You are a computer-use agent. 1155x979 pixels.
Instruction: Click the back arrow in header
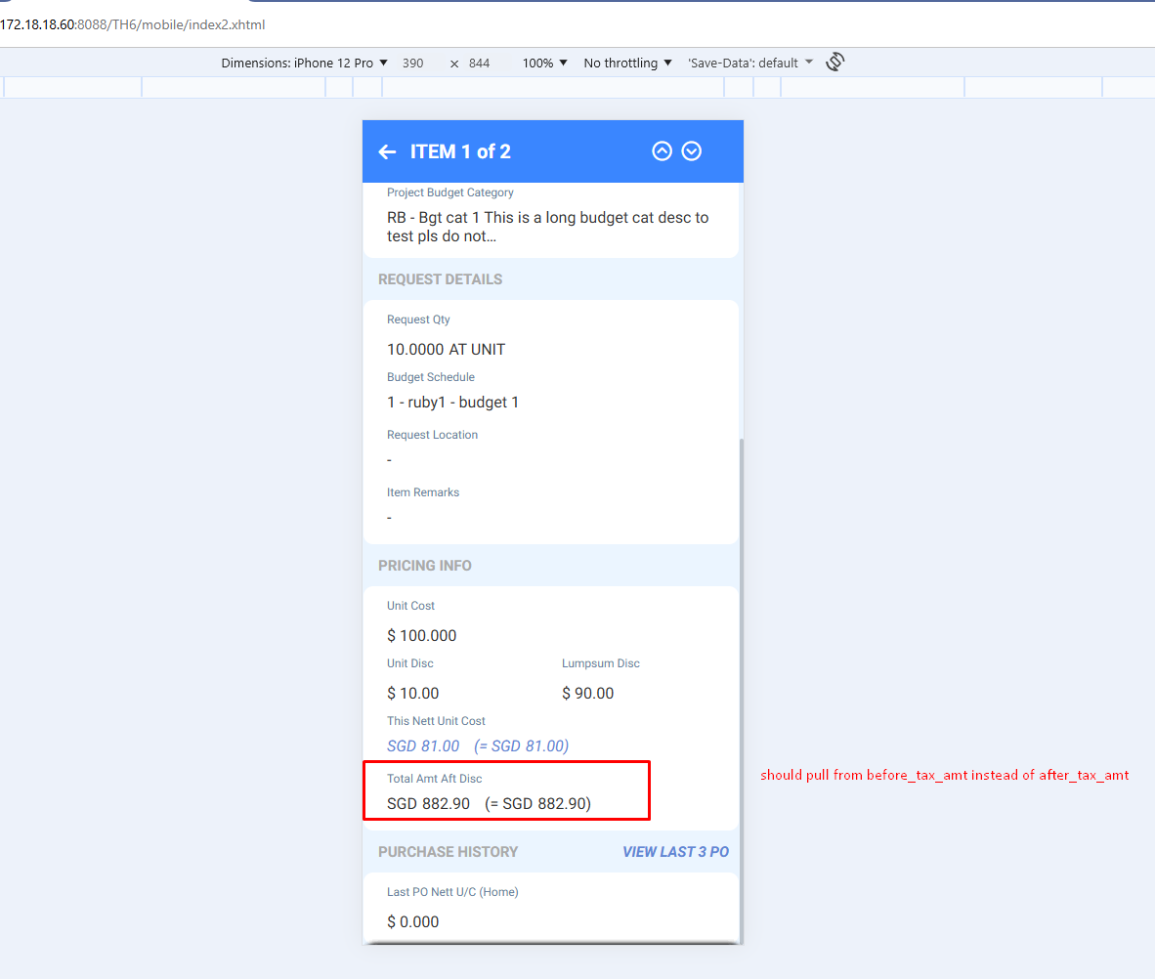[x=388, y=151]
